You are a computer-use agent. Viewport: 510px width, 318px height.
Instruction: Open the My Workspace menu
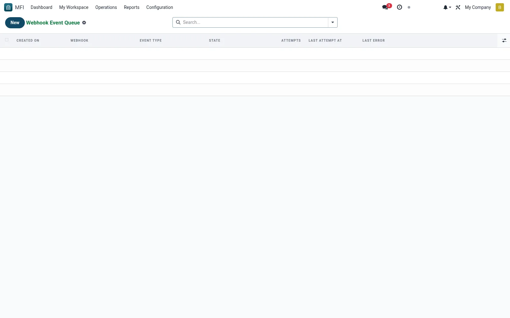click(x=74, y=7)
